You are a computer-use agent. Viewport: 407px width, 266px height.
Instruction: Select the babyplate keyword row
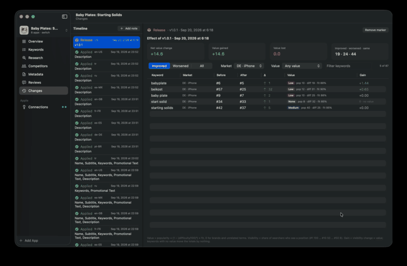tap(268, 83)
